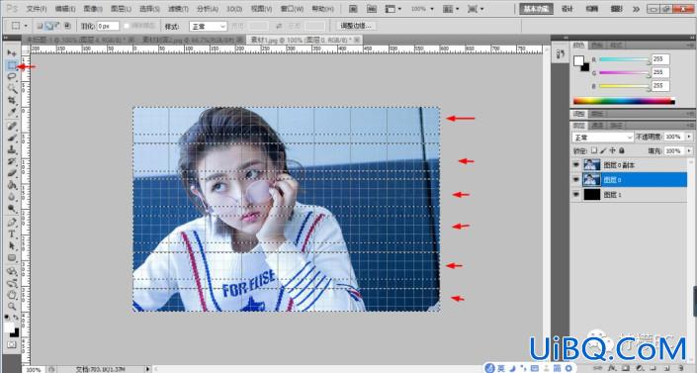Viewport: 697px width, 373px height.
Task: Click the 基本功能 workspace button
Action: coord(536,9)
